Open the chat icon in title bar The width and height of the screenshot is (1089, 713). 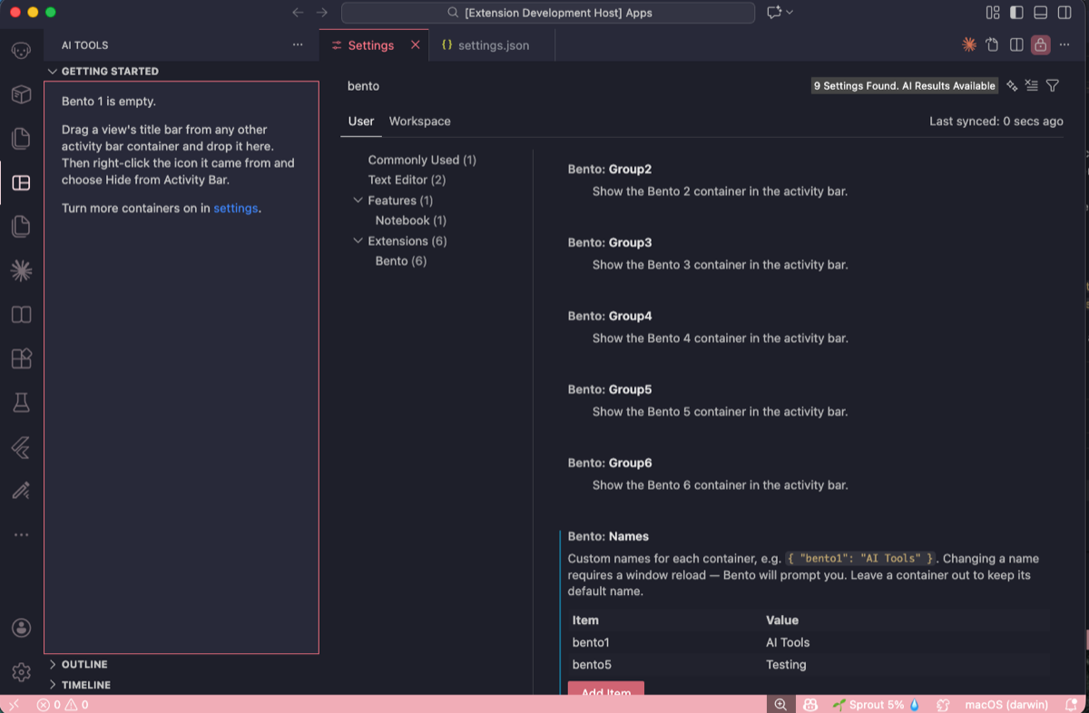pyautogui.click(x=774, y=13)
